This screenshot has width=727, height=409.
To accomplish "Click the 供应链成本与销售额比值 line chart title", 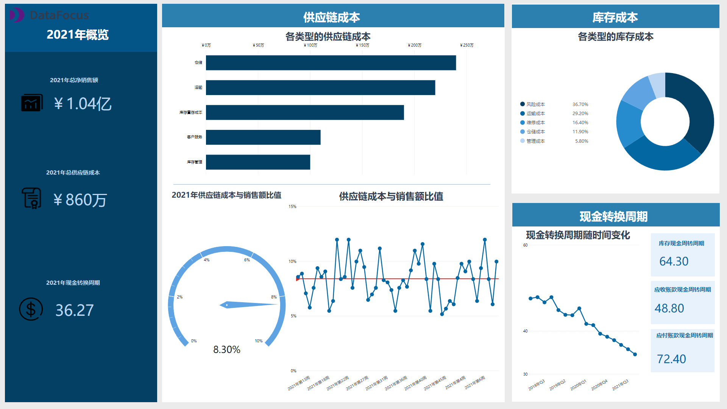I will (391, 196).
